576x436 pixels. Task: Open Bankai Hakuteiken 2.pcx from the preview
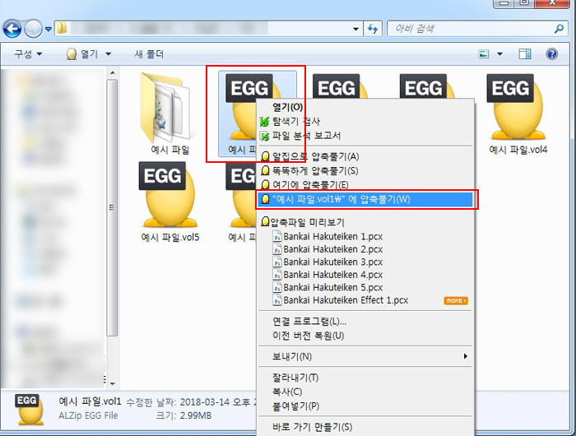(327, 249)
